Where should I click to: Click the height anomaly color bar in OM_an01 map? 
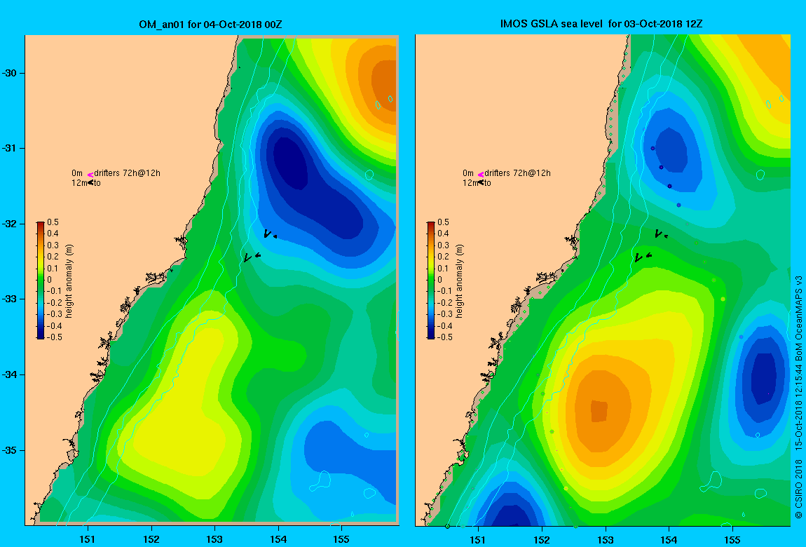tap(41, 281)
